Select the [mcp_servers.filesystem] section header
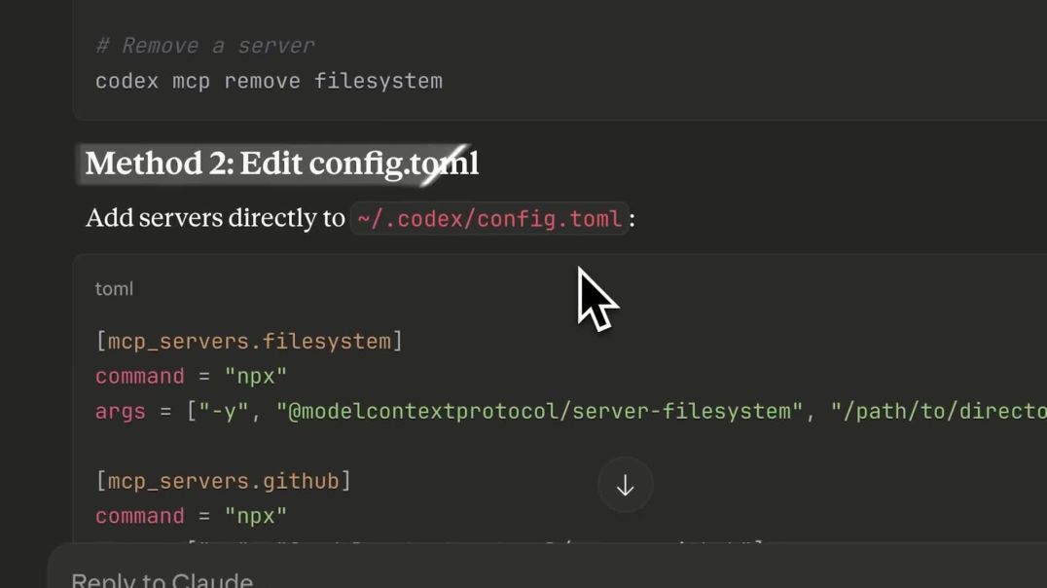1047x588 pixels. coord(247,341)
